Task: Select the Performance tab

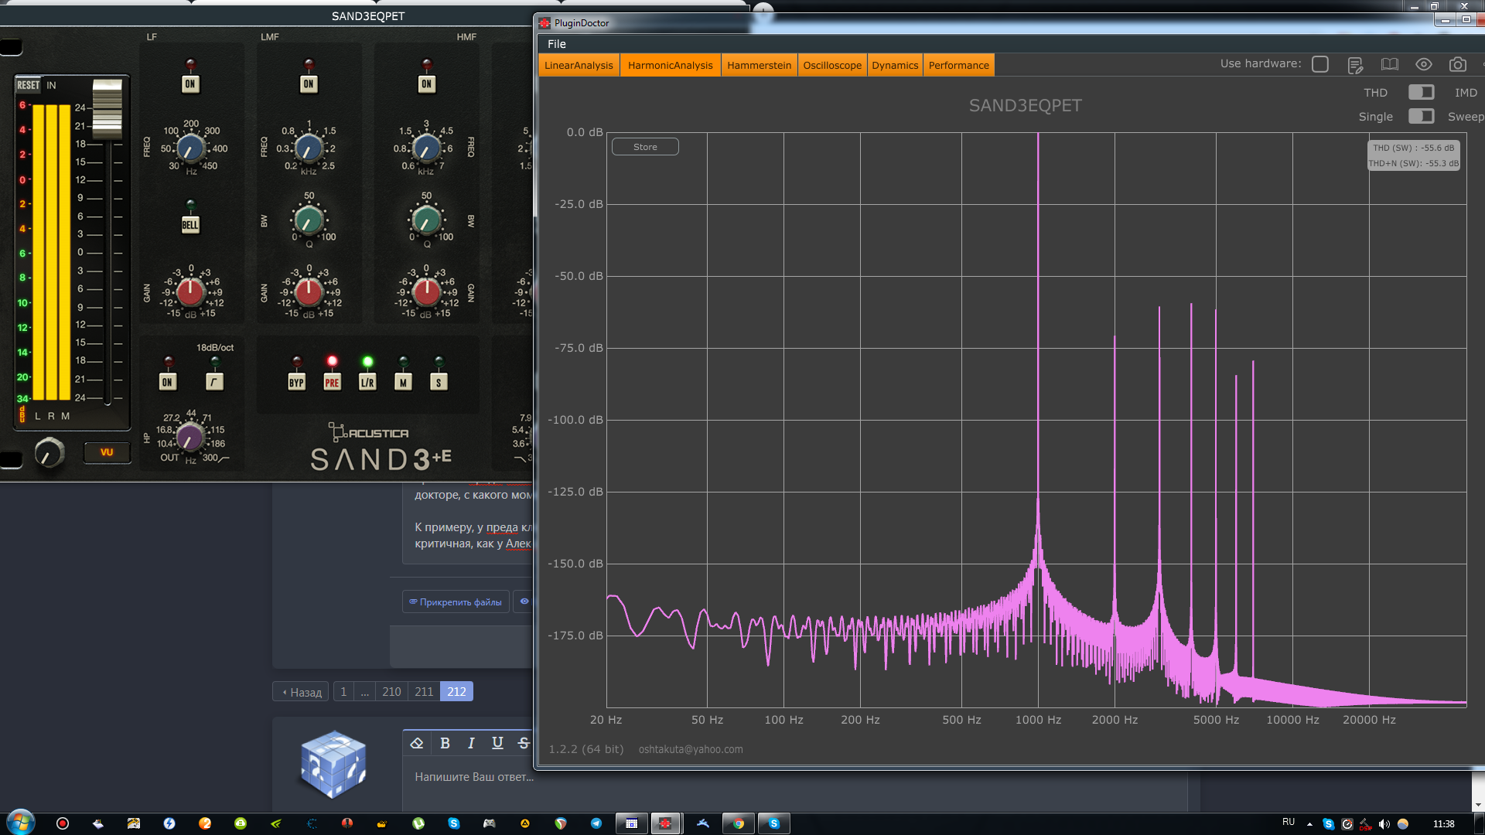Action: tap(958, 65)
